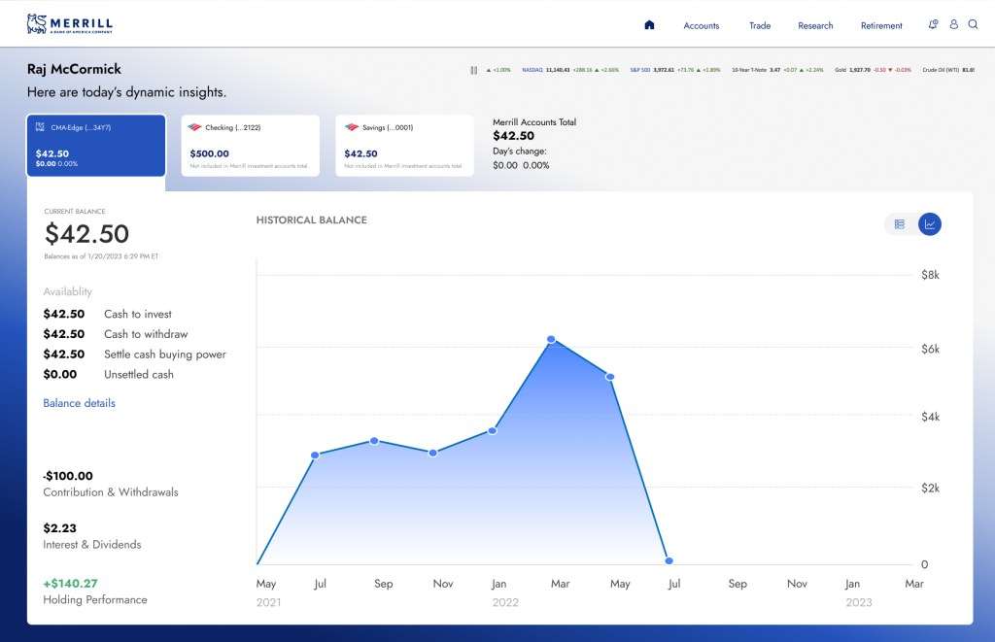The image size is (995, 642).
Task: Open the notifications bell icon
Action: pos(933,25)
